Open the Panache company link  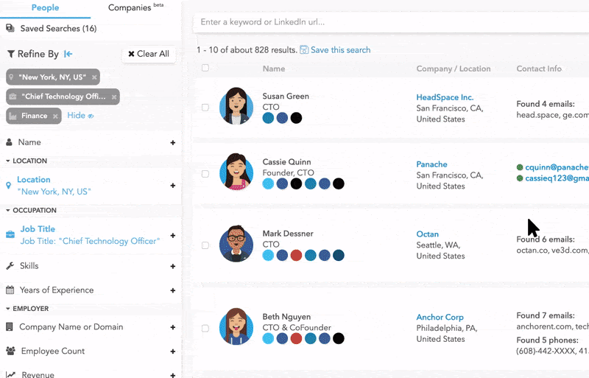tap(431, 164)
